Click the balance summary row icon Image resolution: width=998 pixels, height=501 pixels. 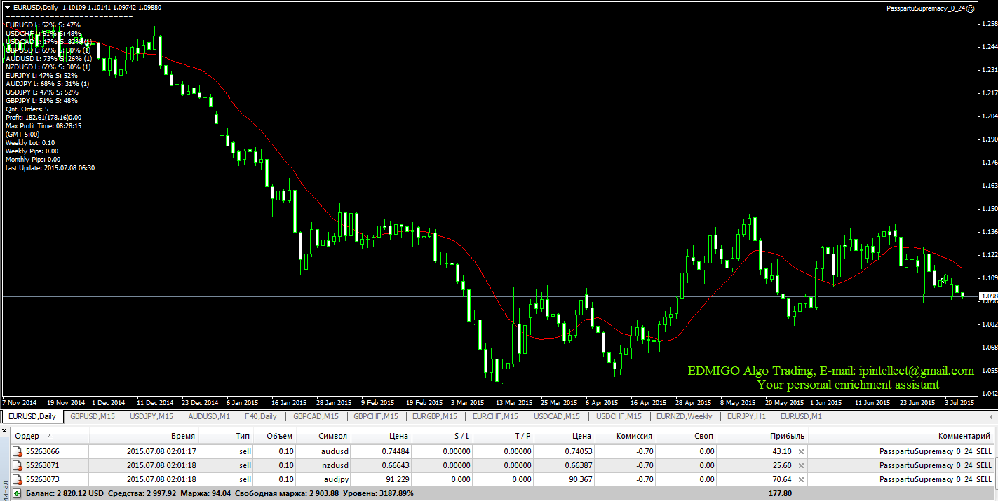(x=17, y=493)
